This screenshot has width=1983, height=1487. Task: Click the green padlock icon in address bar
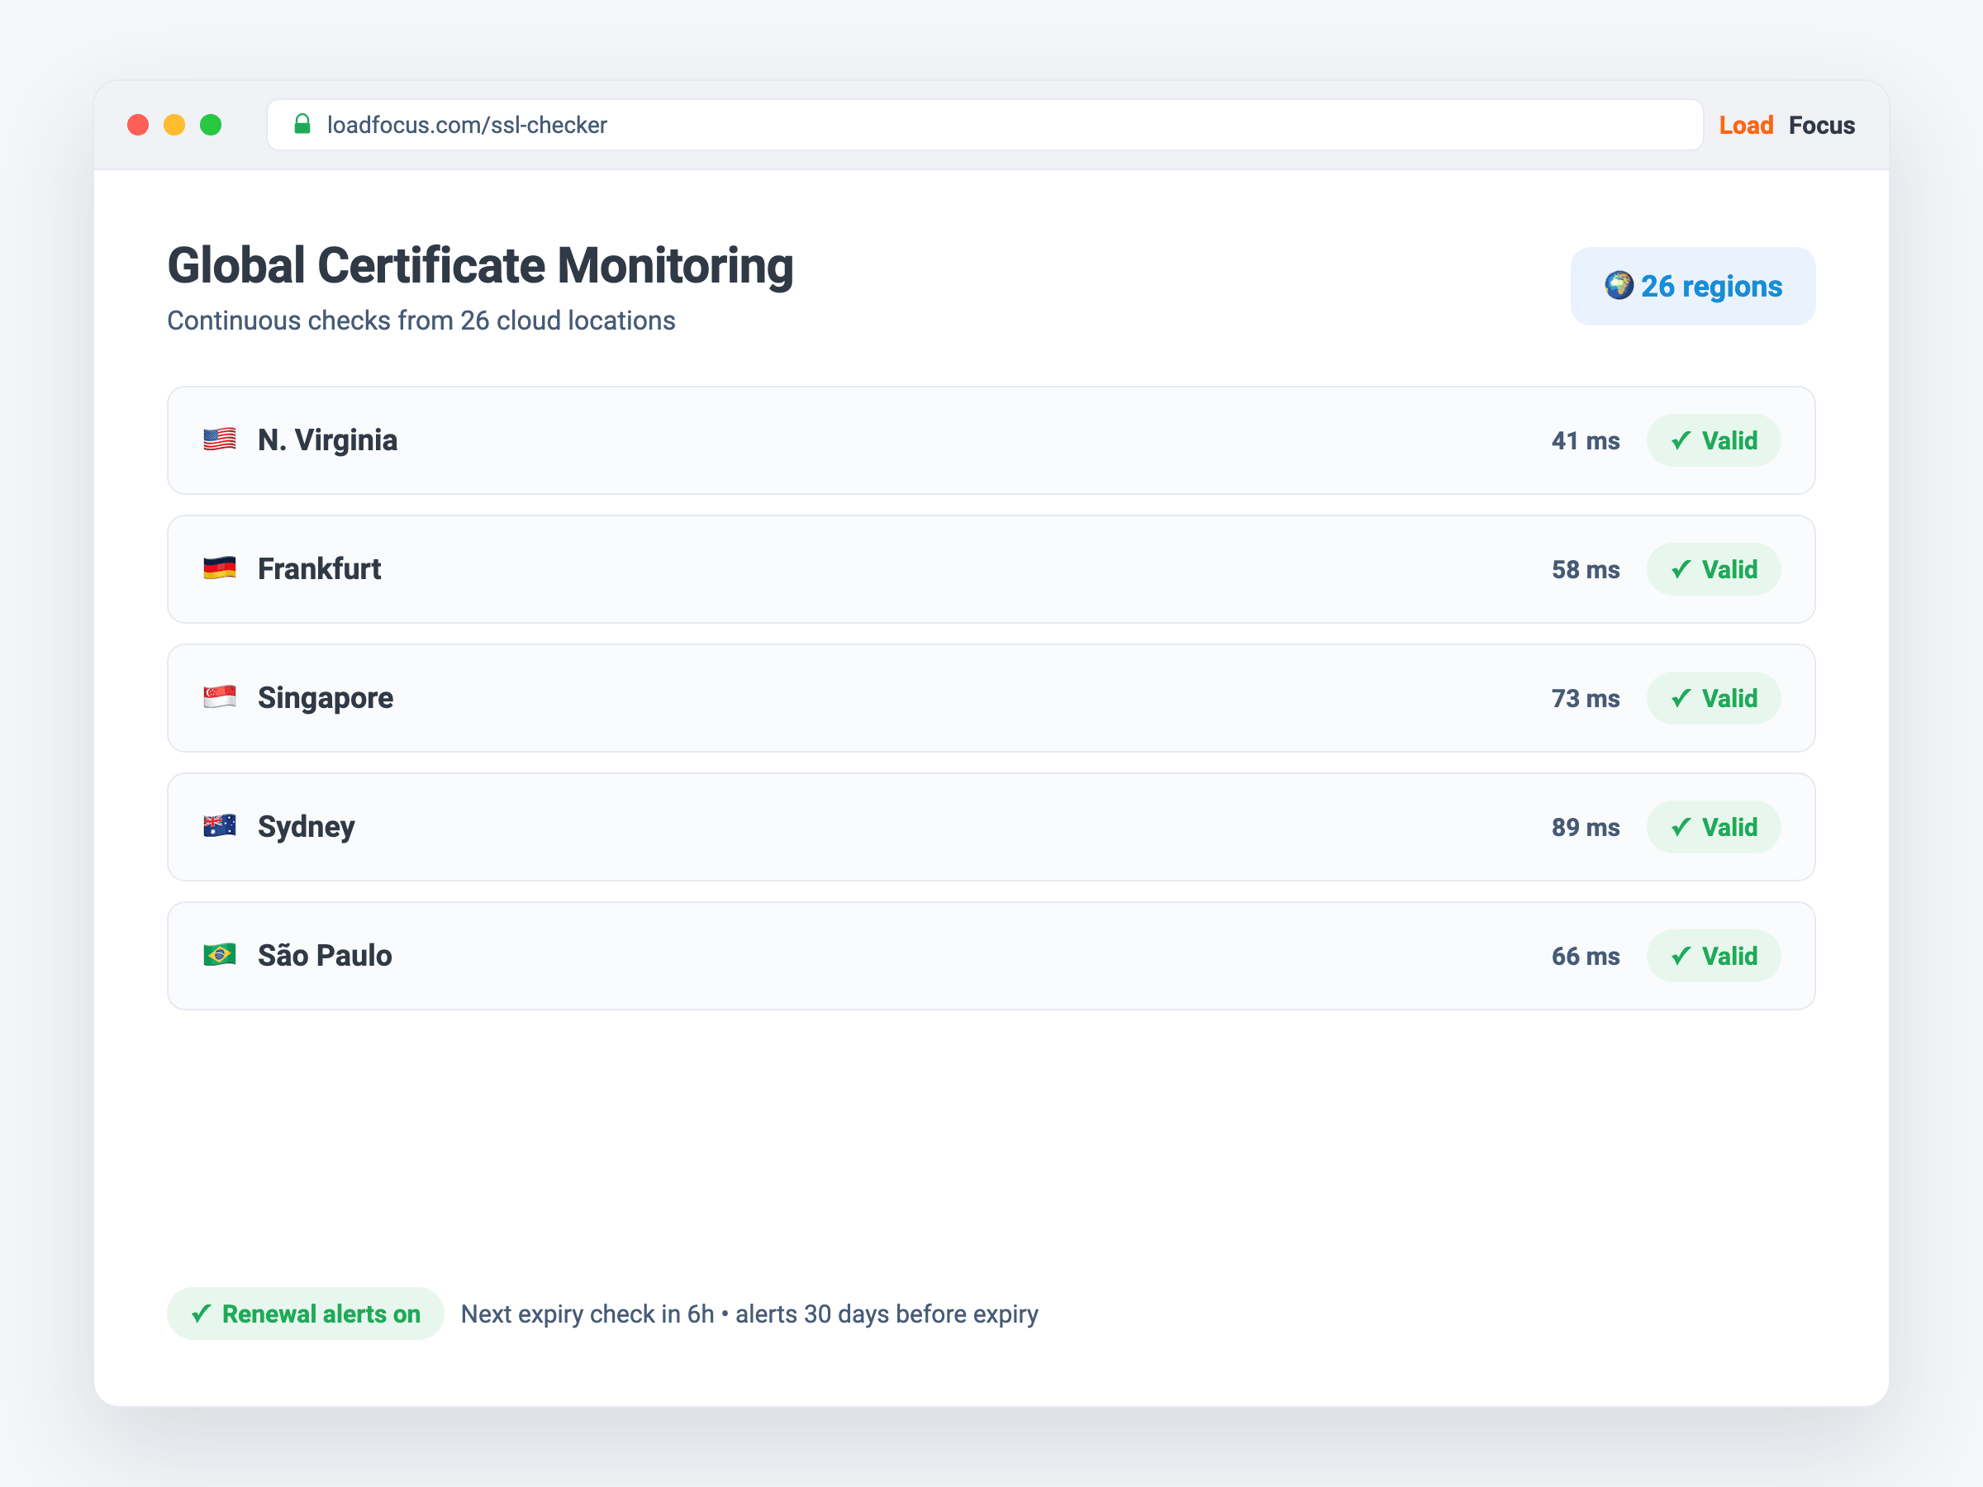pos(302,124)
